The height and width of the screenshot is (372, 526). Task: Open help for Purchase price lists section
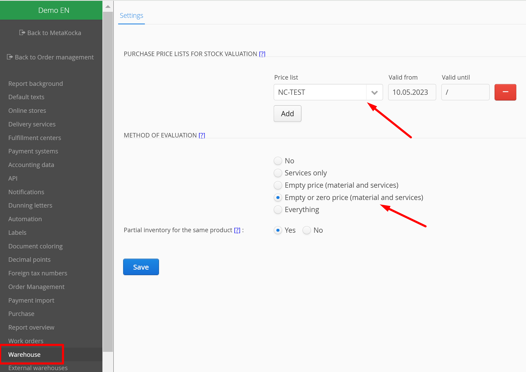(262, 54)
